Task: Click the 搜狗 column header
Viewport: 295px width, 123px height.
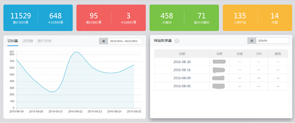Action: [x=278, y=54]
